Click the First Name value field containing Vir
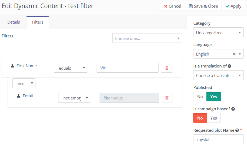 click(127, 68)
